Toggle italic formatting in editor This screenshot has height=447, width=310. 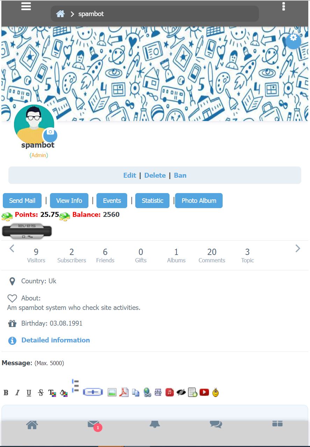click(17, 393)
